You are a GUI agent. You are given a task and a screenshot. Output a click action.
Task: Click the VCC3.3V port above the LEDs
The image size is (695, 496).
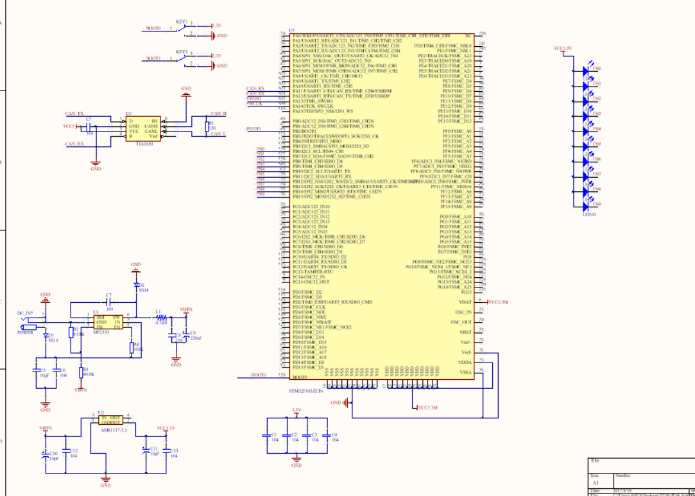coord(563,50)
